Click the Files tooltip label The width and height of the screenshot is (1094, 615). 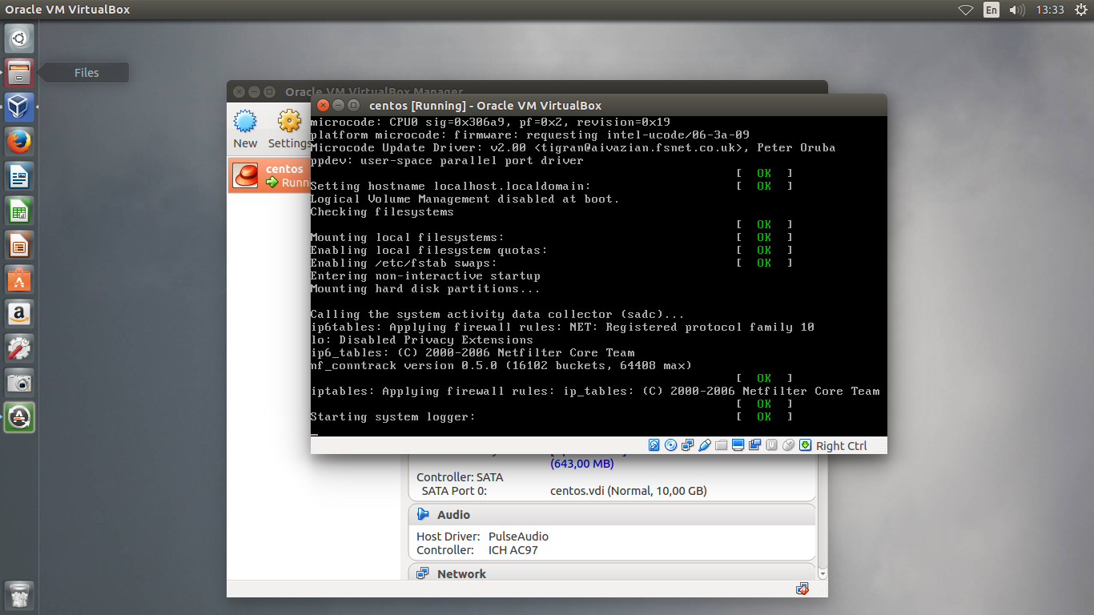tap(86, 72)
